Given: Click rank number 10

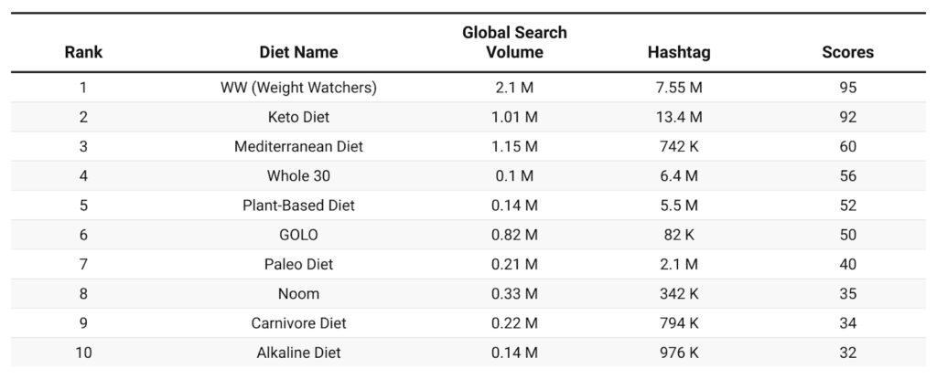Looking at the screenshot, I should coord(83,353).
